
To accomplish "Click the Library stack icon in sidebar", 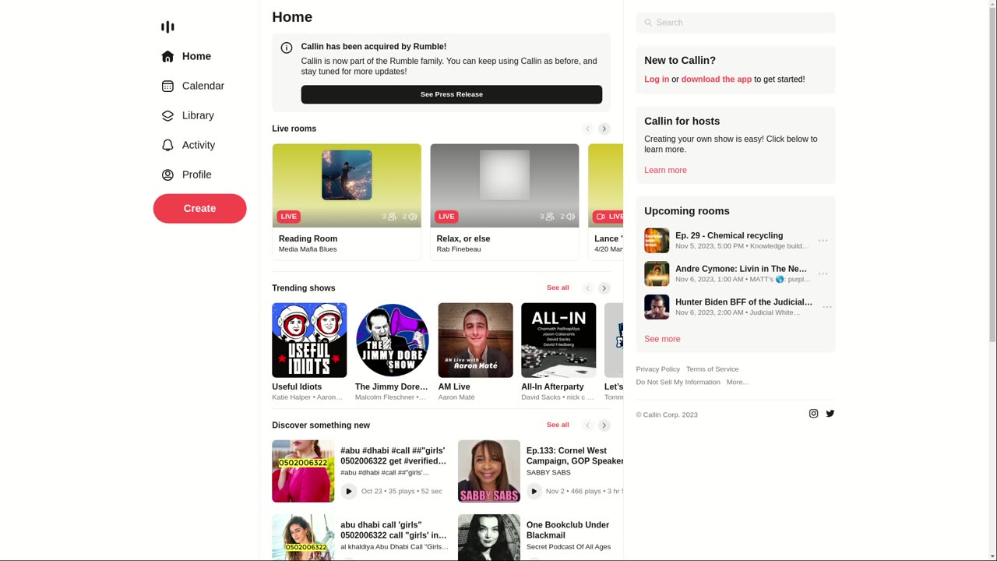I will click(x=167, y=115).
